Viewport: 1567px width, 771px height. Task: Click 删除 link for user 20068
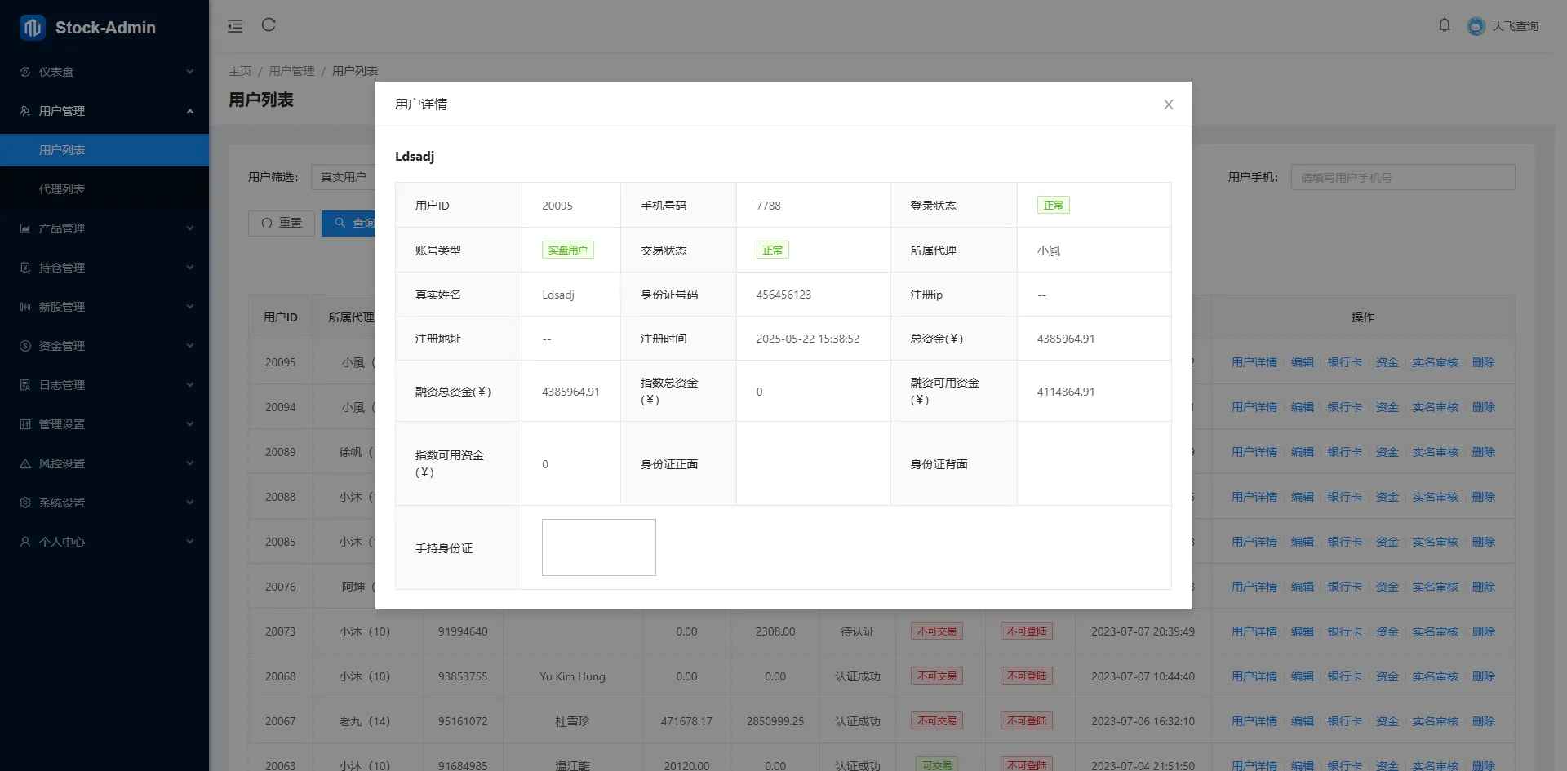click(1483, 676)
